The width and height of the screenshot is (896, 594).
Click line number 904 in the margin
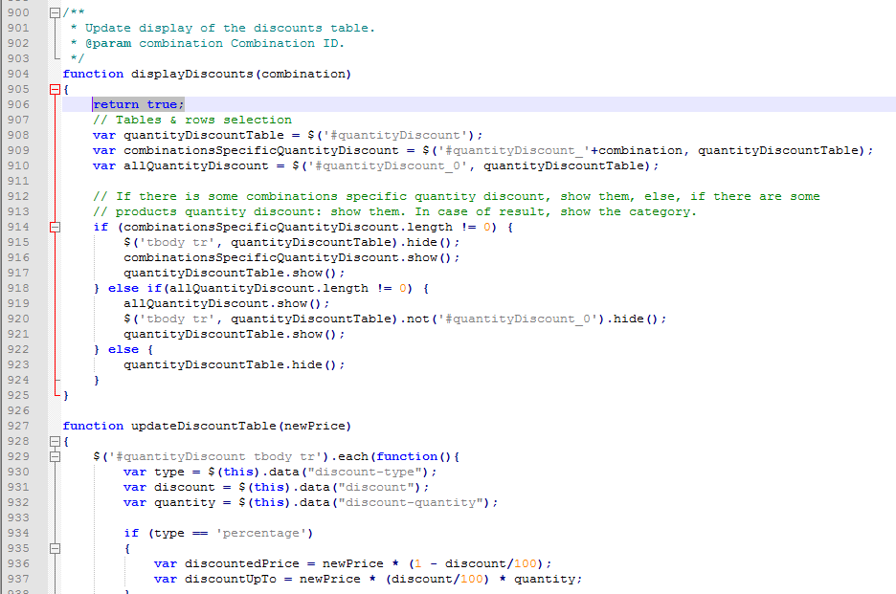tap(18, 74)
